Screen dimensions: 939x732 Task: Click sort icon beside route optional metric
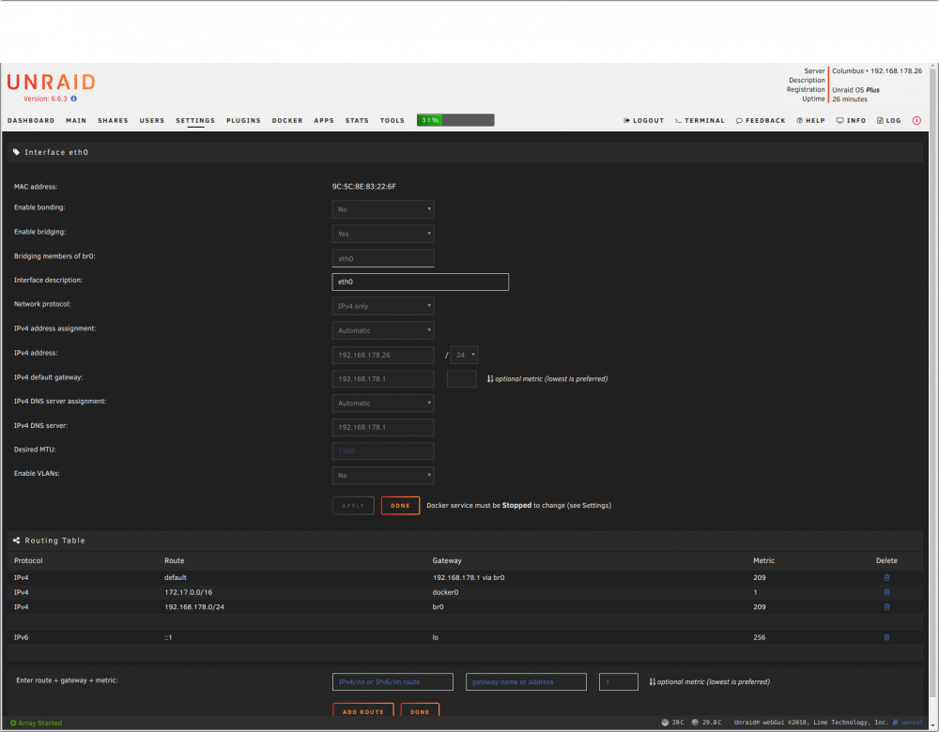tap(653, 681)
